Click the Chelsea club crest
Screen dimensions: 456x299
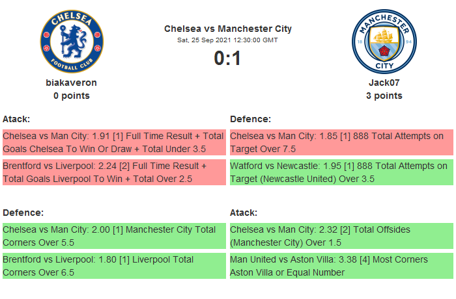click(x=72, y=42)
